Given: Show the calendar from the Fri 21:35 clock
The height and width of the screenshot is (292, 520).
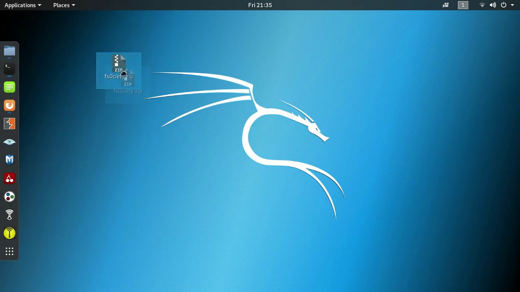Looking at the screenshot, I should (x=260, y=5).
